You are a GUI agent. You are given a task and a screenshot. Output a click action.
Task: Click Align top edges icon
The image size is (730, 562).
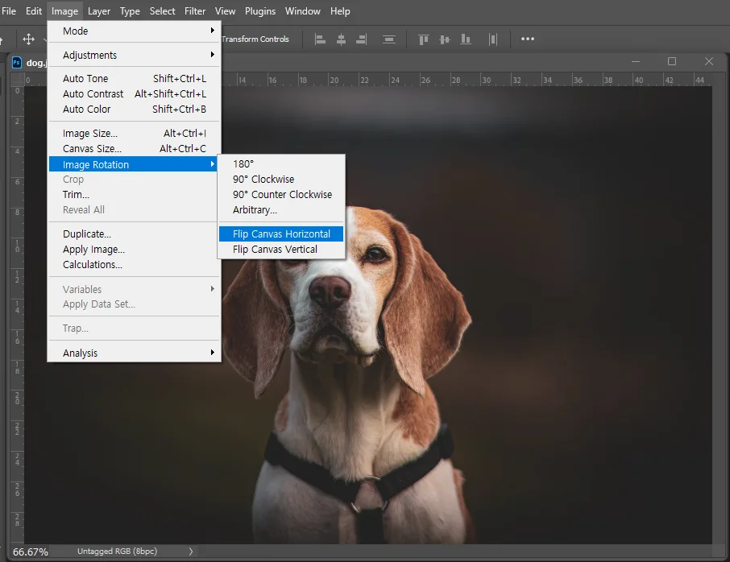pyautogui.click(x=424, y=39)
